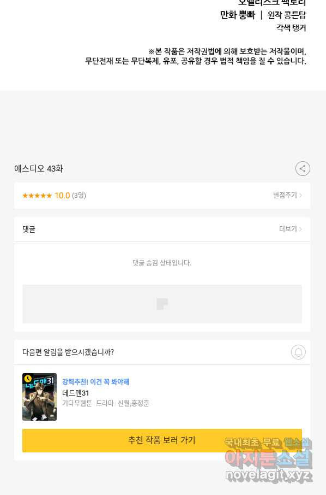Click the chevron next to 더보기
The width and height of the screenshot is (326, 495).
coord(300,229)
